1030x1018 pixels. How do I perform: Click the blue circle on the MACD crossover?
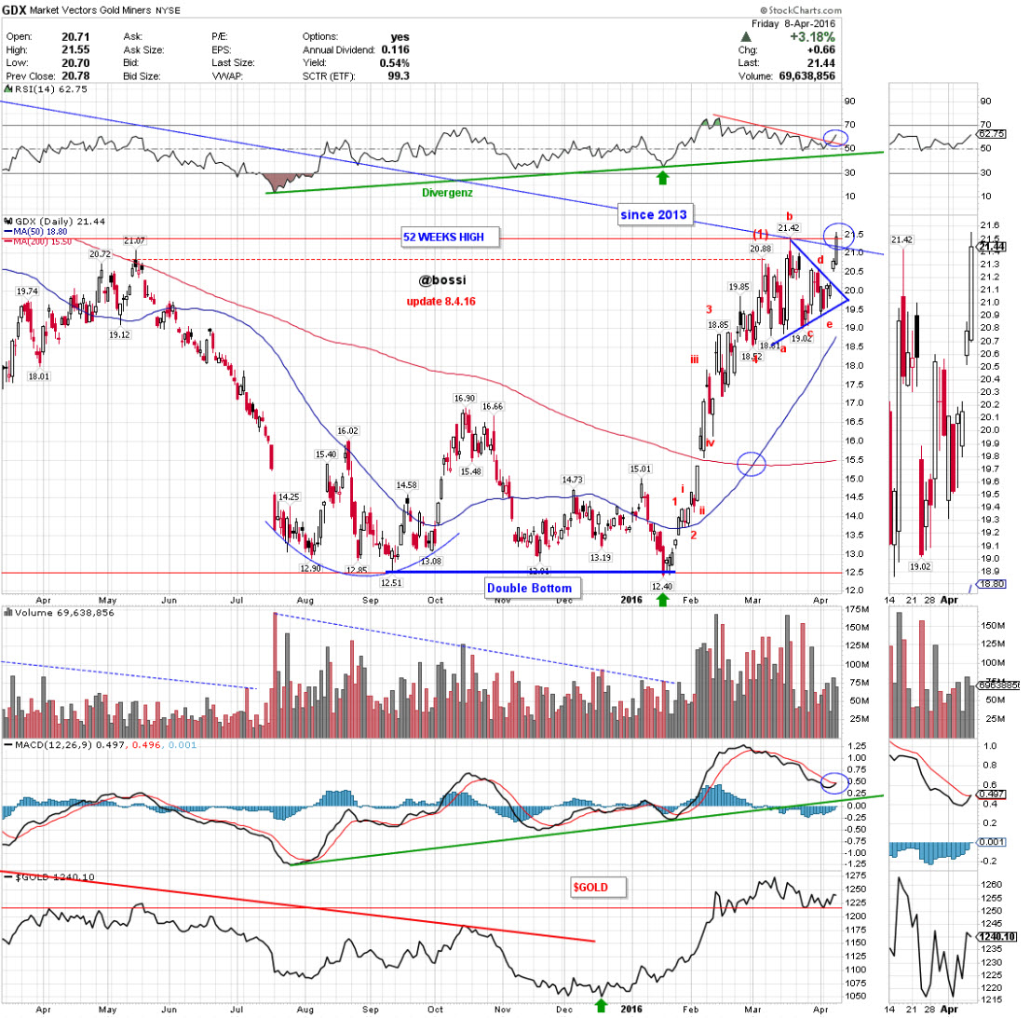tap(834, 781)
